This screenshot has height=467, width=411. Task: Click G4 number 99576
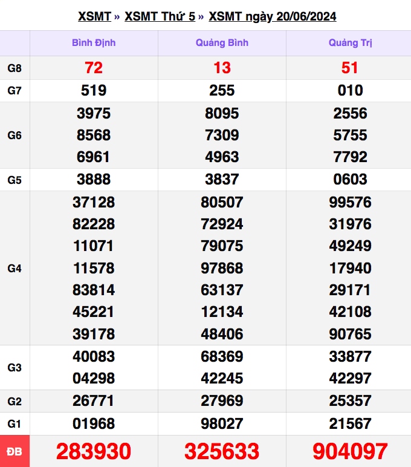coord(351,203)
